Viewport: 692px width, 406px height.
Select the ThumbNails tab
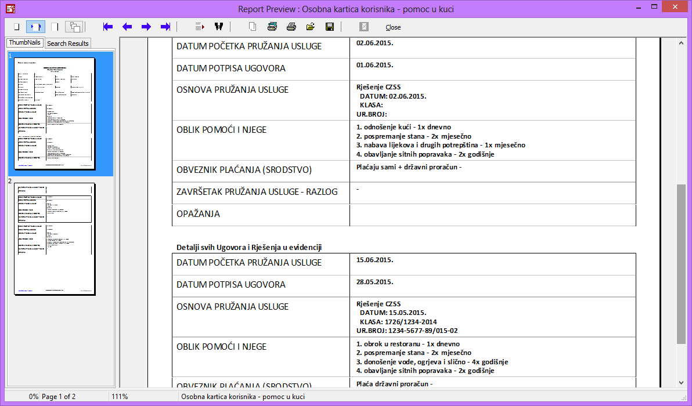tap(24, 43)
